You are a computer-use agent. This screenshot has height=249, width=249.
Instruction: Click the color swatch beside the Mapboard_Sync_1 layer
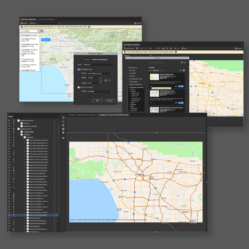(14, 129)
